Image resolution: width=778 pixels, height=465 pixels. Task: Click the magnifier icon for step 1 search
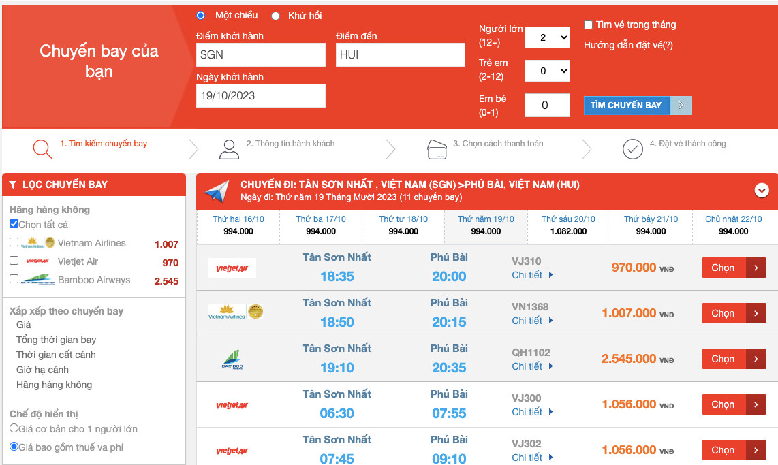pos(43,148)
